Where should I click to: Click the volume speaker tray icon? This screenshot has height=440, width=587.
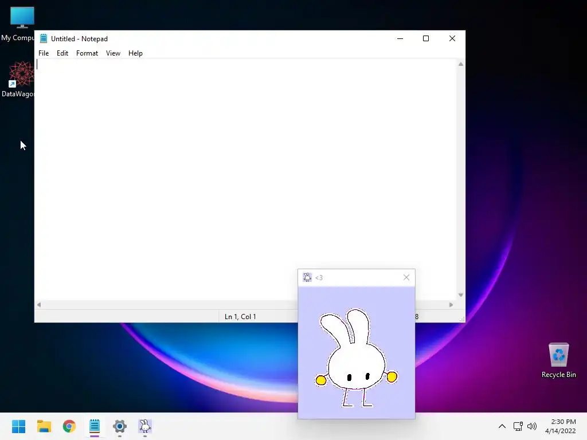(x=531, y=426)
